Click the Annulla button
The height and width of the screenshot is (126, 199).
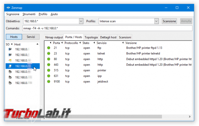click(186, 21)
